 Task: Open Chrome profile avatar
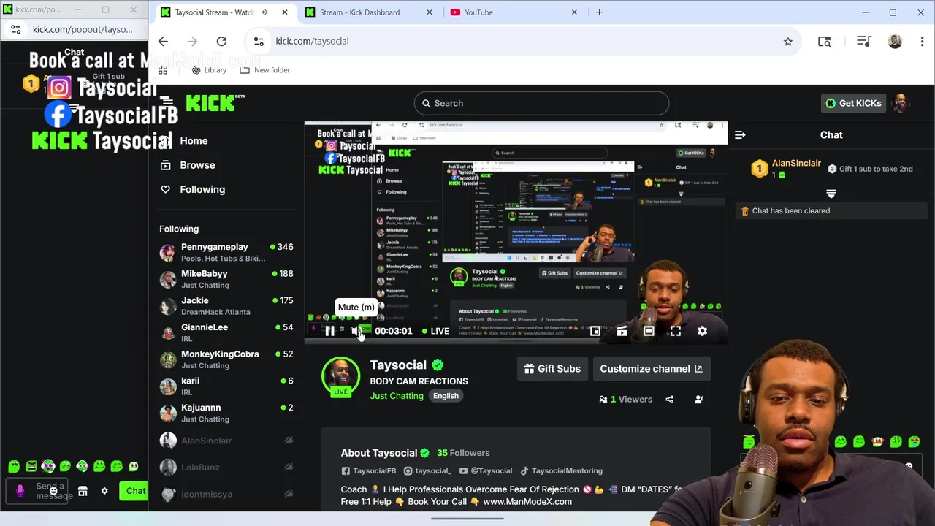pyautogui.click(x=895, y=42)
